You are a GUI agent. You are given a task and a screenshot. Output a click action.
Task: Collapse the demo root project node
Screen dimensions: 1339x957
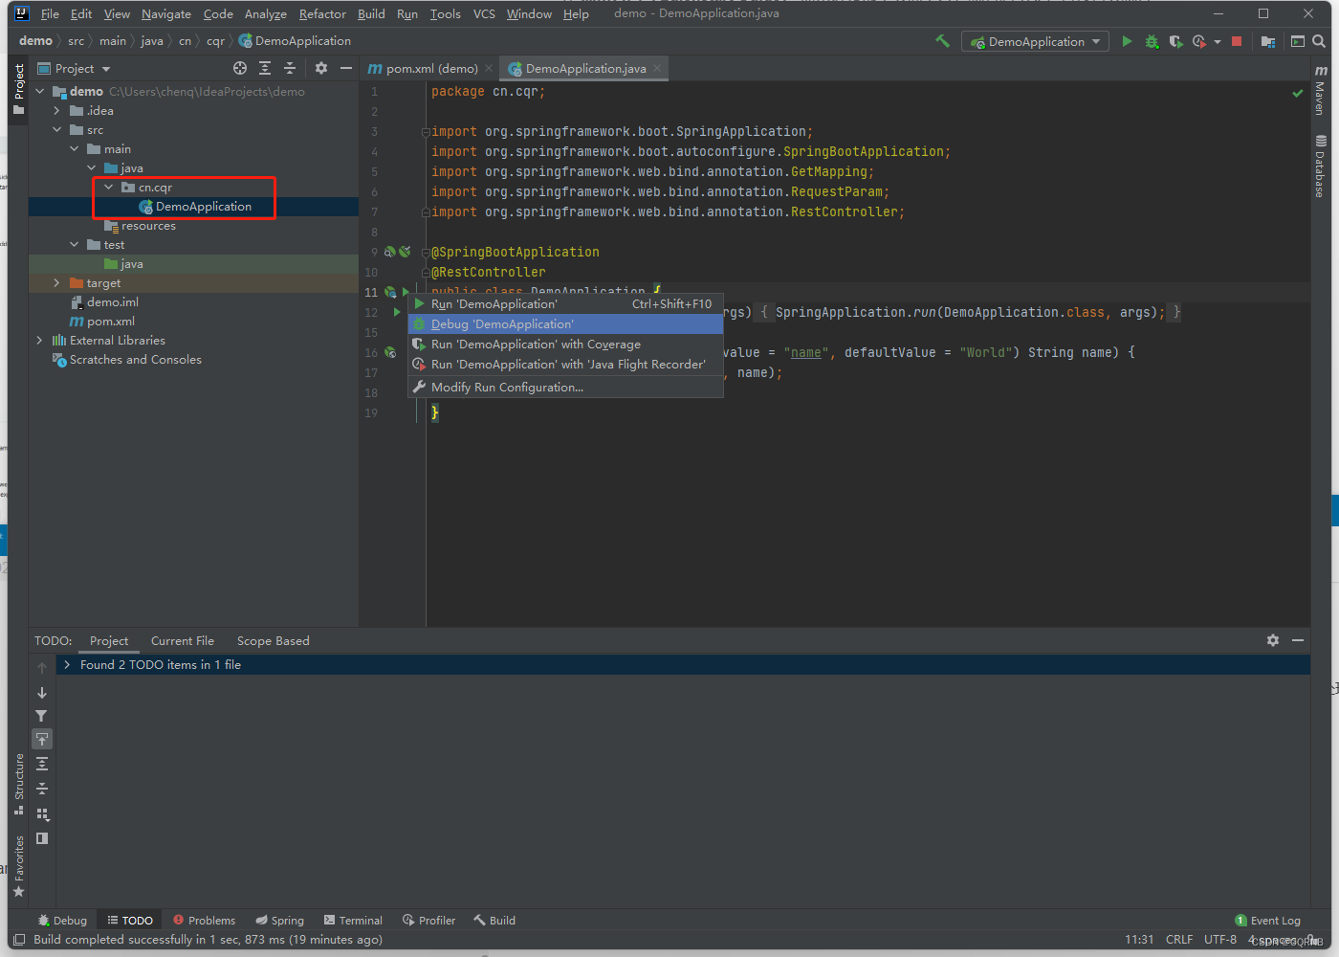point(40,91)
